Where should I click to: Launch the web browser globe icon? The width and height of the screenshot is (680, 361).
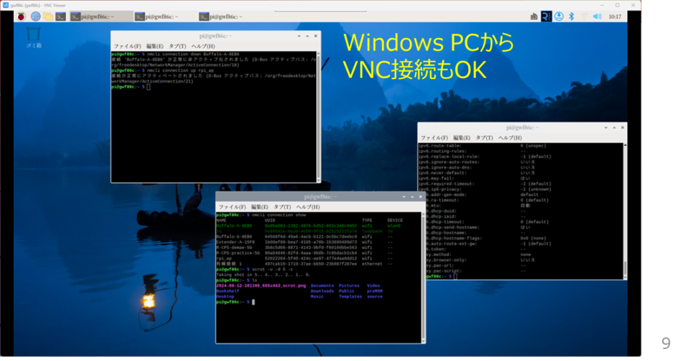click(35, 16)
